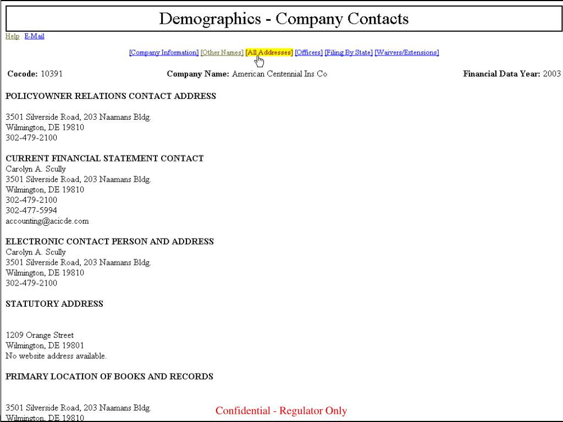Screen dimensions: 563x422
Task: Click the Demographics - Company Contacts title
Action: [284, 19]
